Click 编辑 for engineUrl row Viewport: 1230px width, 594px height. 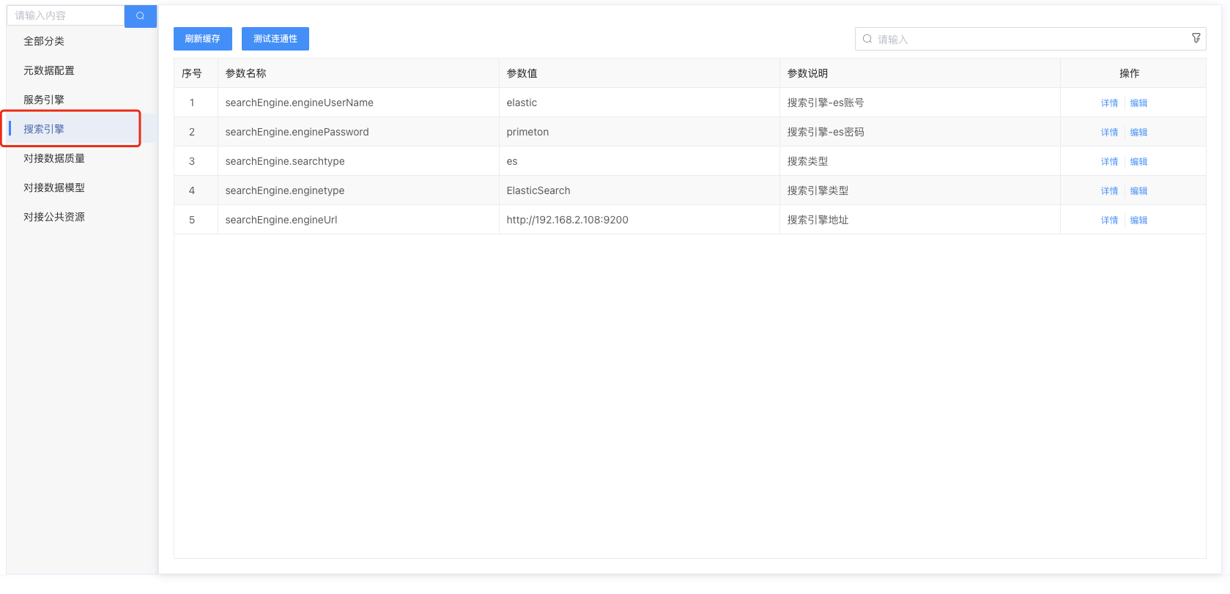point(1138,220)
